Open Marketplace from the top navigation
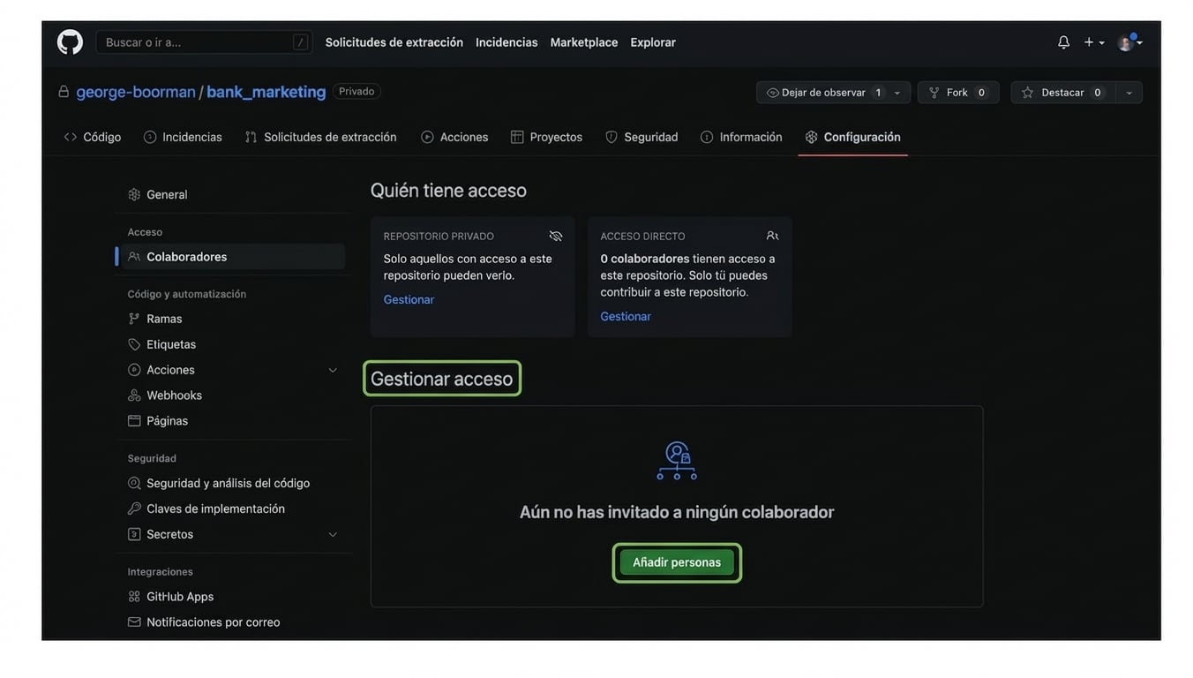The height and width of the screenshot is (678, 1193). pyautogui.click(x=584, y=40)
